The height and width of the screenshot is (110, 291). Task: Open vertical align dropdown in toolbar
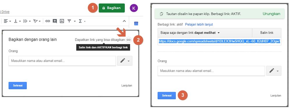click(x=17, y=21)
